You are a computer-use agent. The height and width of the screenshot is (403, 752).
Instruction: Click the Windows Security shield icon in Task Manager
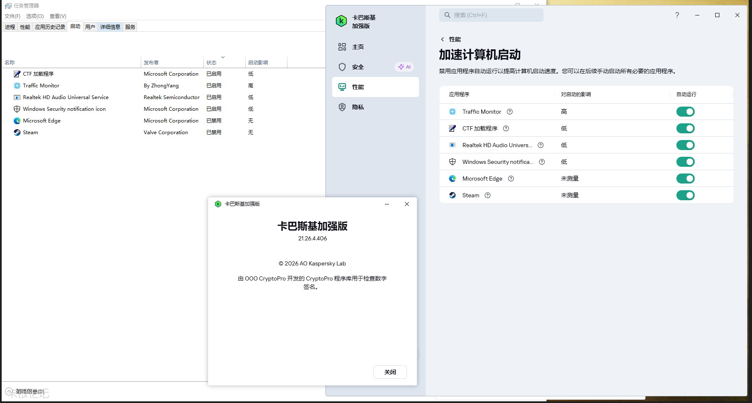point(17,109)
